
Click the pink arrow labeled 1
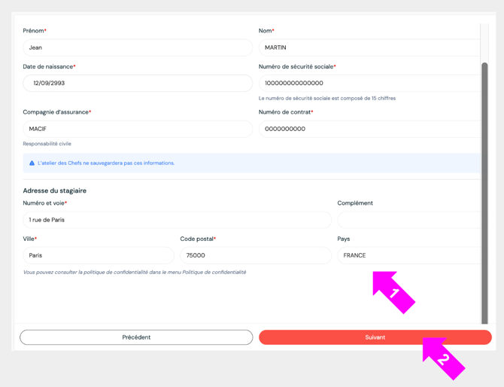coord(393,292)
